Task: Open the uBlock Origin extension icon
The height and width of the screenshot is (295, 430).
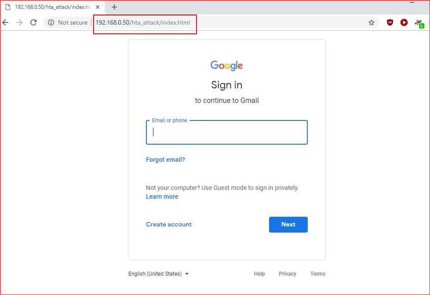Action: (390, 22)
